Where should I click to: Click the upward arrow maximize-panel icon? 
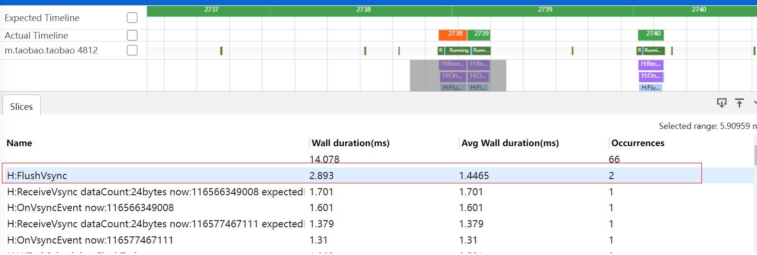click(739, 103)
